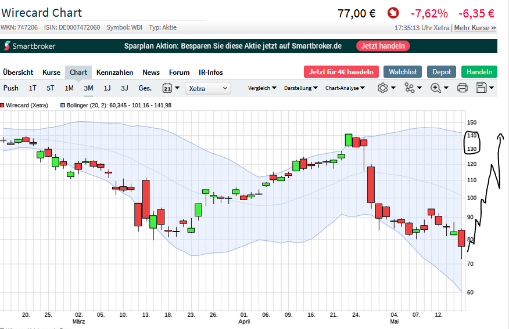Click the red downward price arrow icon

[x=393, y=13]
